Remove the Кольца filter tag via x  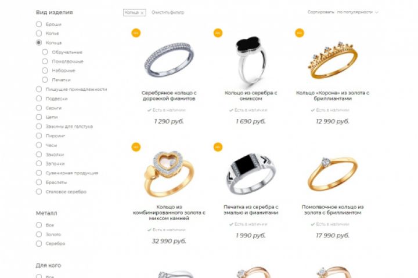coord(142,13)
